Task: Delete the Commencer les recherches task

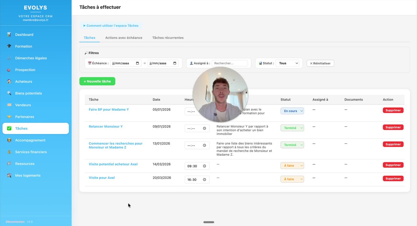Action: [393, 144]
